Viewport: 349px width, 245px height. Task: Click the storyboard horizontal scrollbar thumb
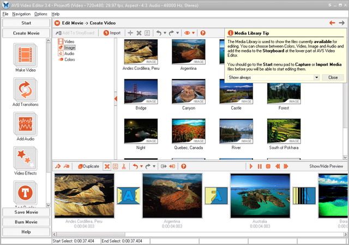pyautogui.click(x=91, y=234)
